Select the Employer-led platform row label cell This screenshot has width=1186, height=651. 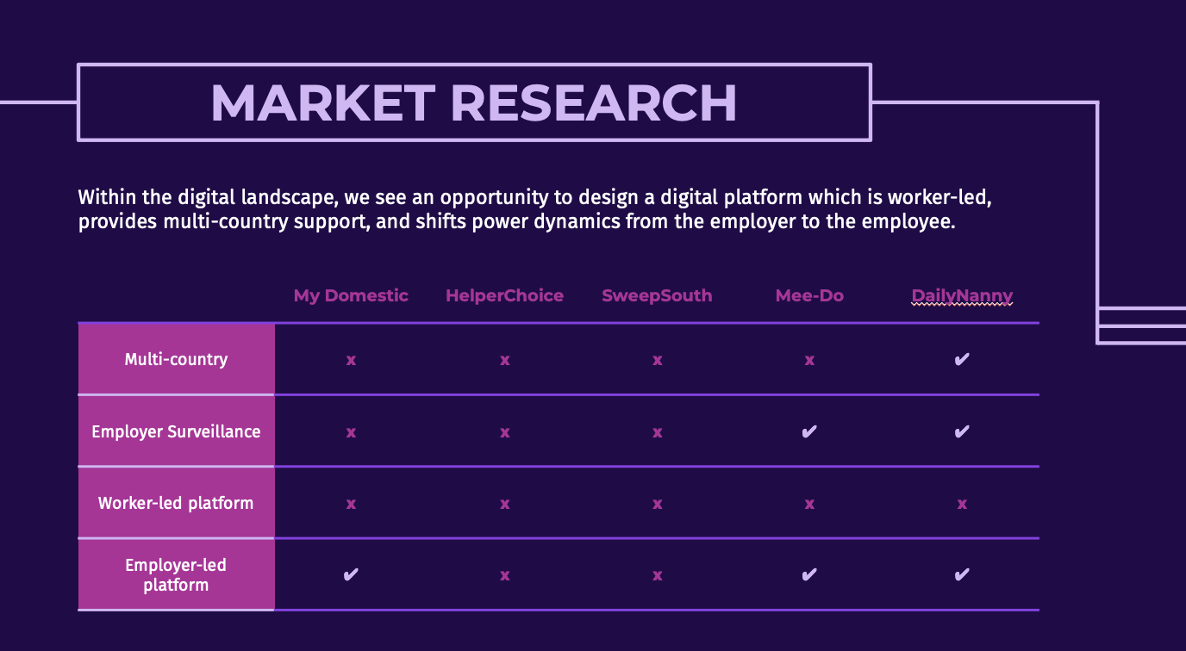click(x=176, y=574)
